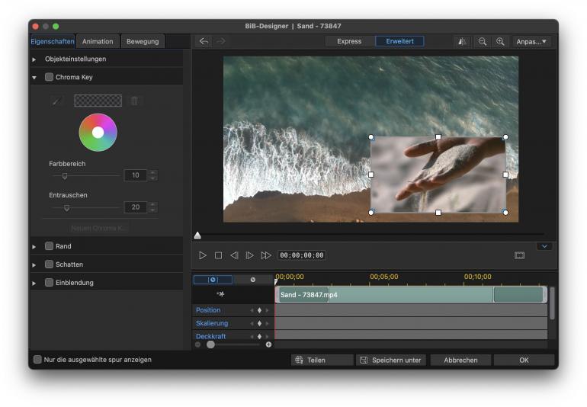Select the Sand - 73847.mp4 clip
Image resolution: width=587 pixels, height=407 pixels.
411,295
